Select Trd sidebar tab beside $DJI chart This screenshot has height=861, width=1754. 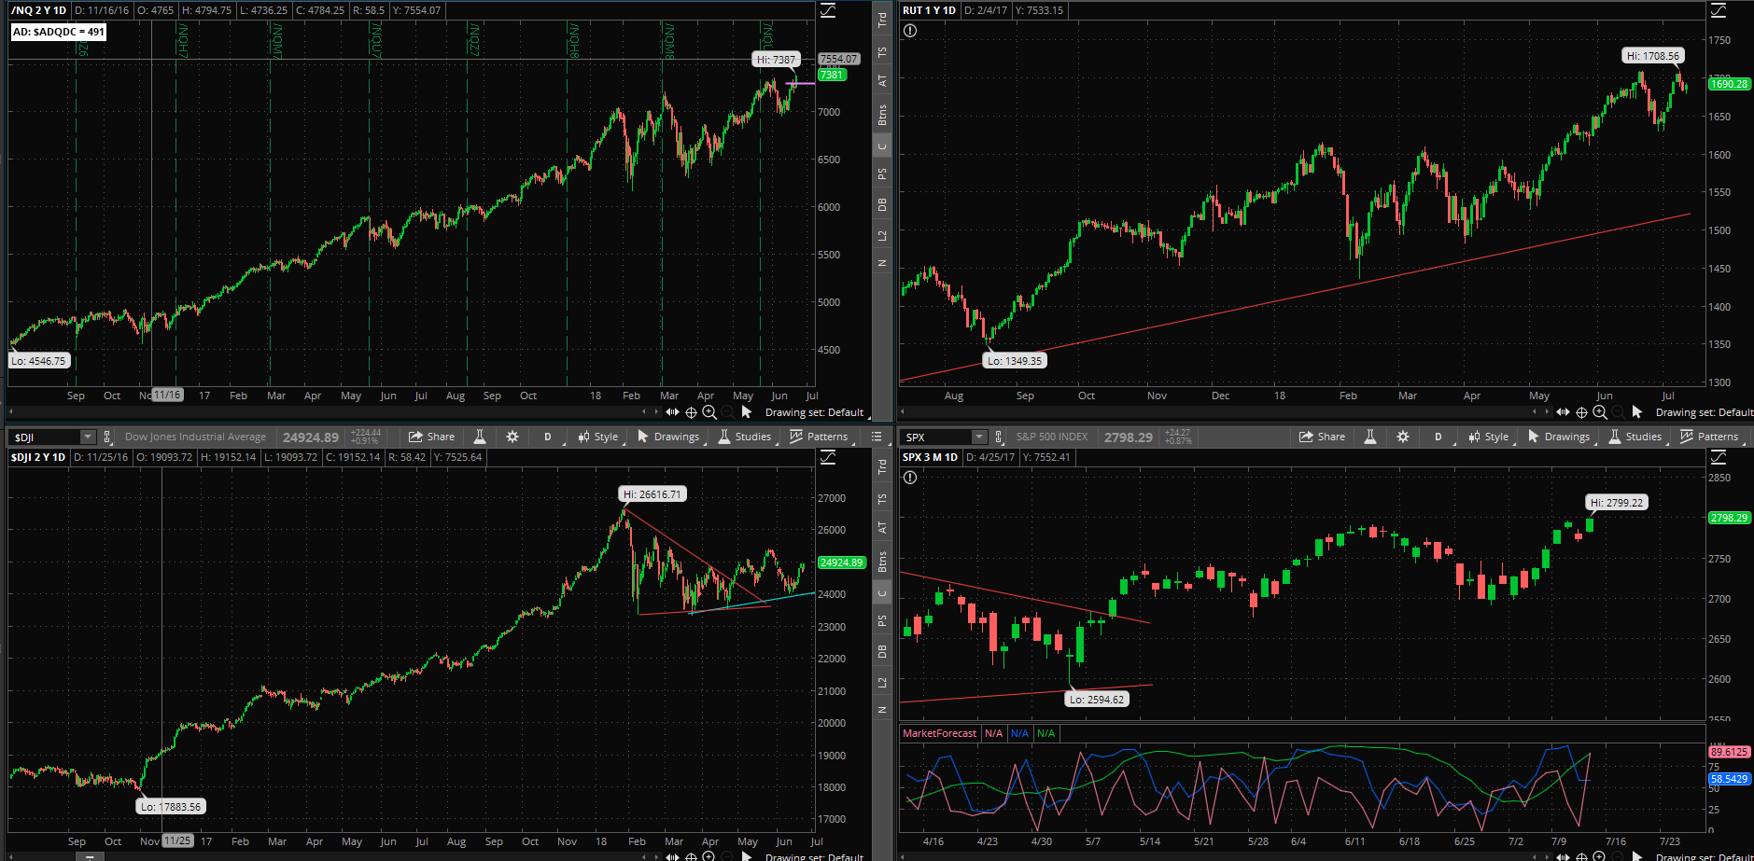[882, 466]
